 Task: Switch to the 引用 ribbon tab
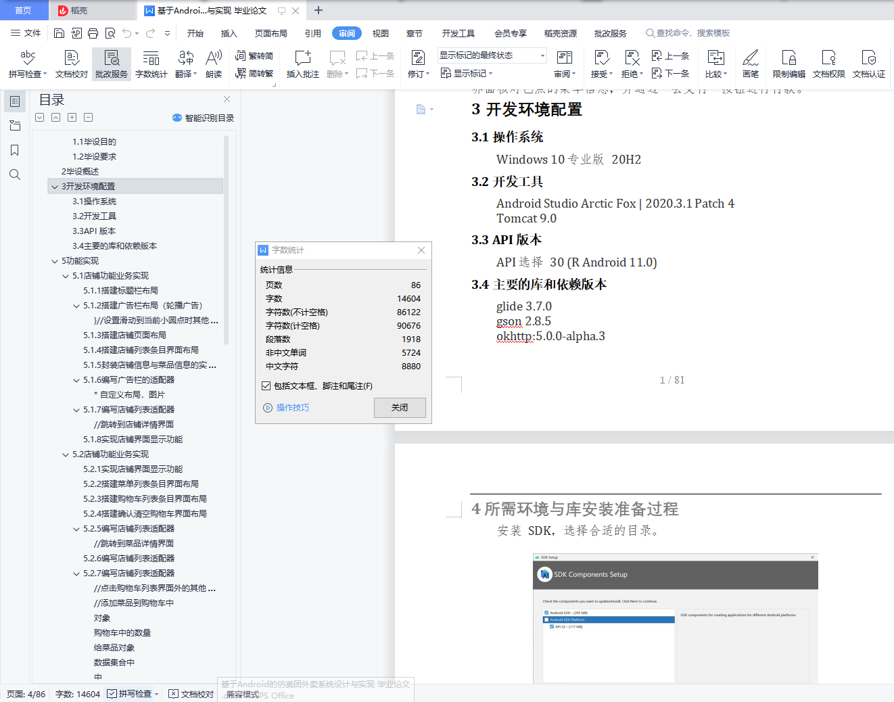[313, 33]
